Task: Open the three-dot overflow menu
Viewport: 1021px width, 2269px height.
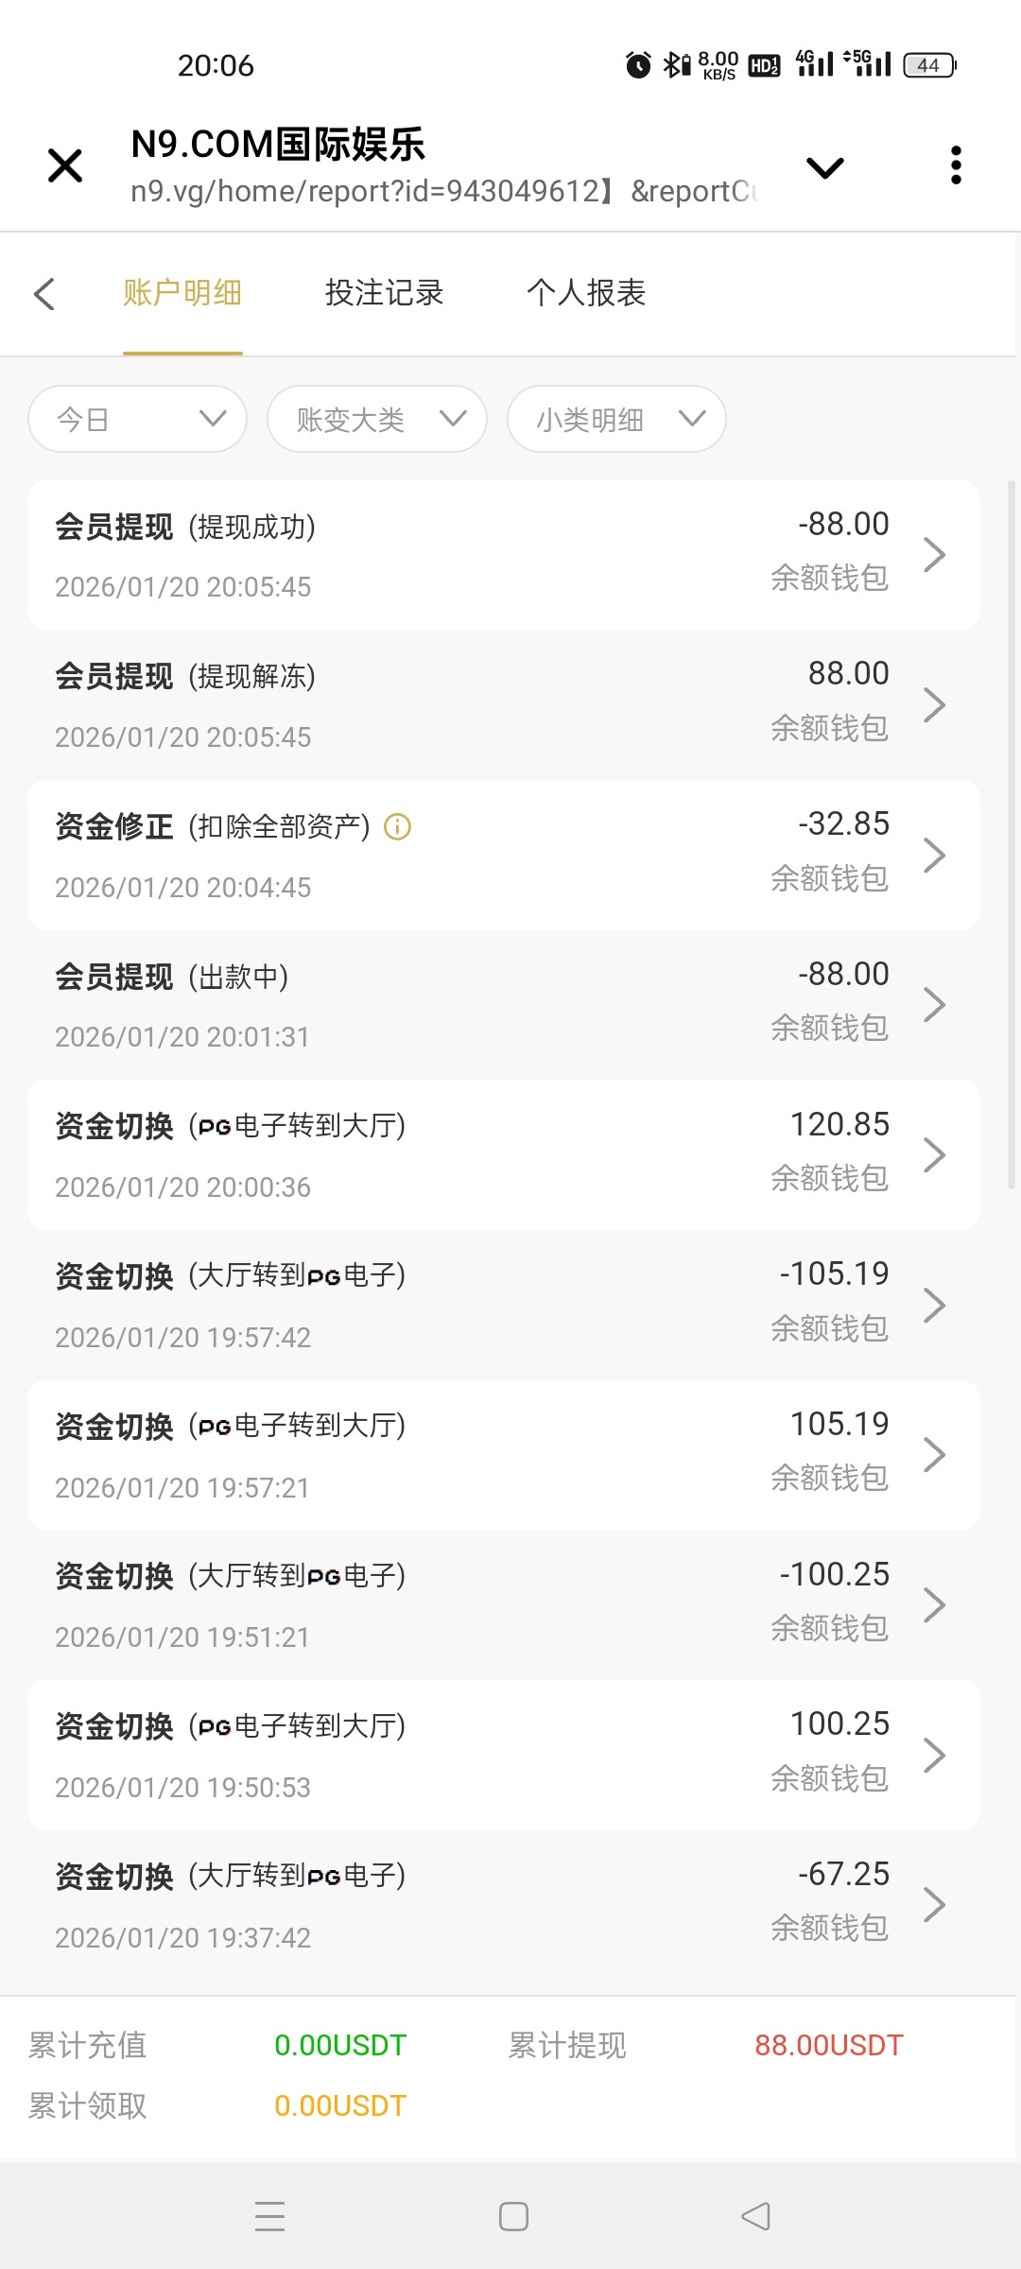Action: click(x=956, y=165)
